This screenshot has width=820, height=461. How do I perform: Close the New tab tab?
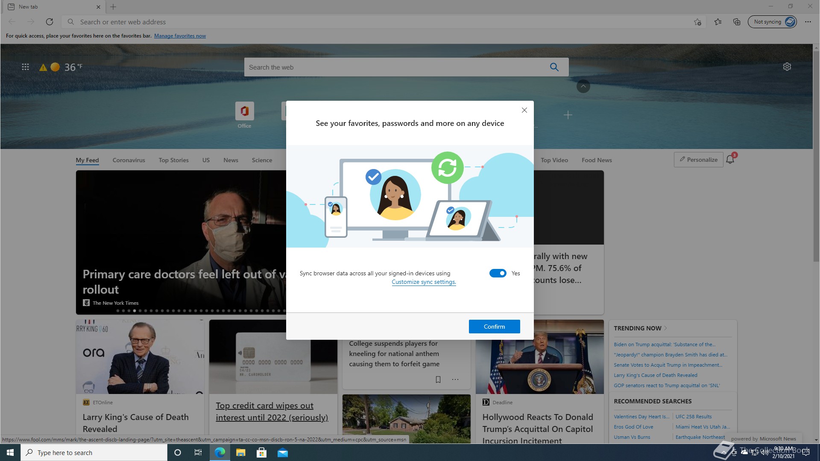(98, 7)
